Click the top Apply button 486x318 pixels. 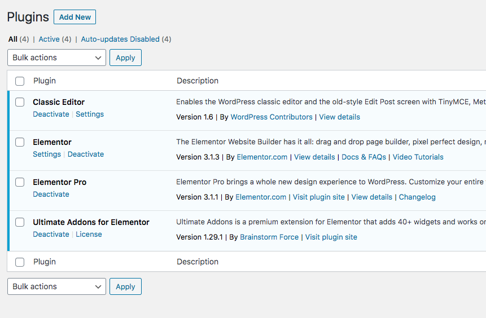click(x=125, y=58)
